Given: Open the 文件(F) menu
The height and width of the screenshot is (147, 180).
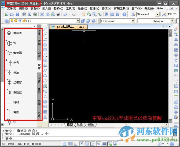Looking at the screenshot, I should click(x=11, y=8).
